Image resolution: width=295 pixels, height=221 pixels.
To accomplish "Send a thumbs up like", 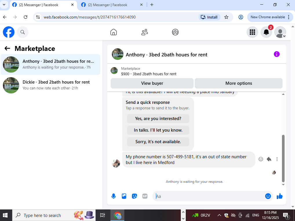I will [x=280, y=196].
